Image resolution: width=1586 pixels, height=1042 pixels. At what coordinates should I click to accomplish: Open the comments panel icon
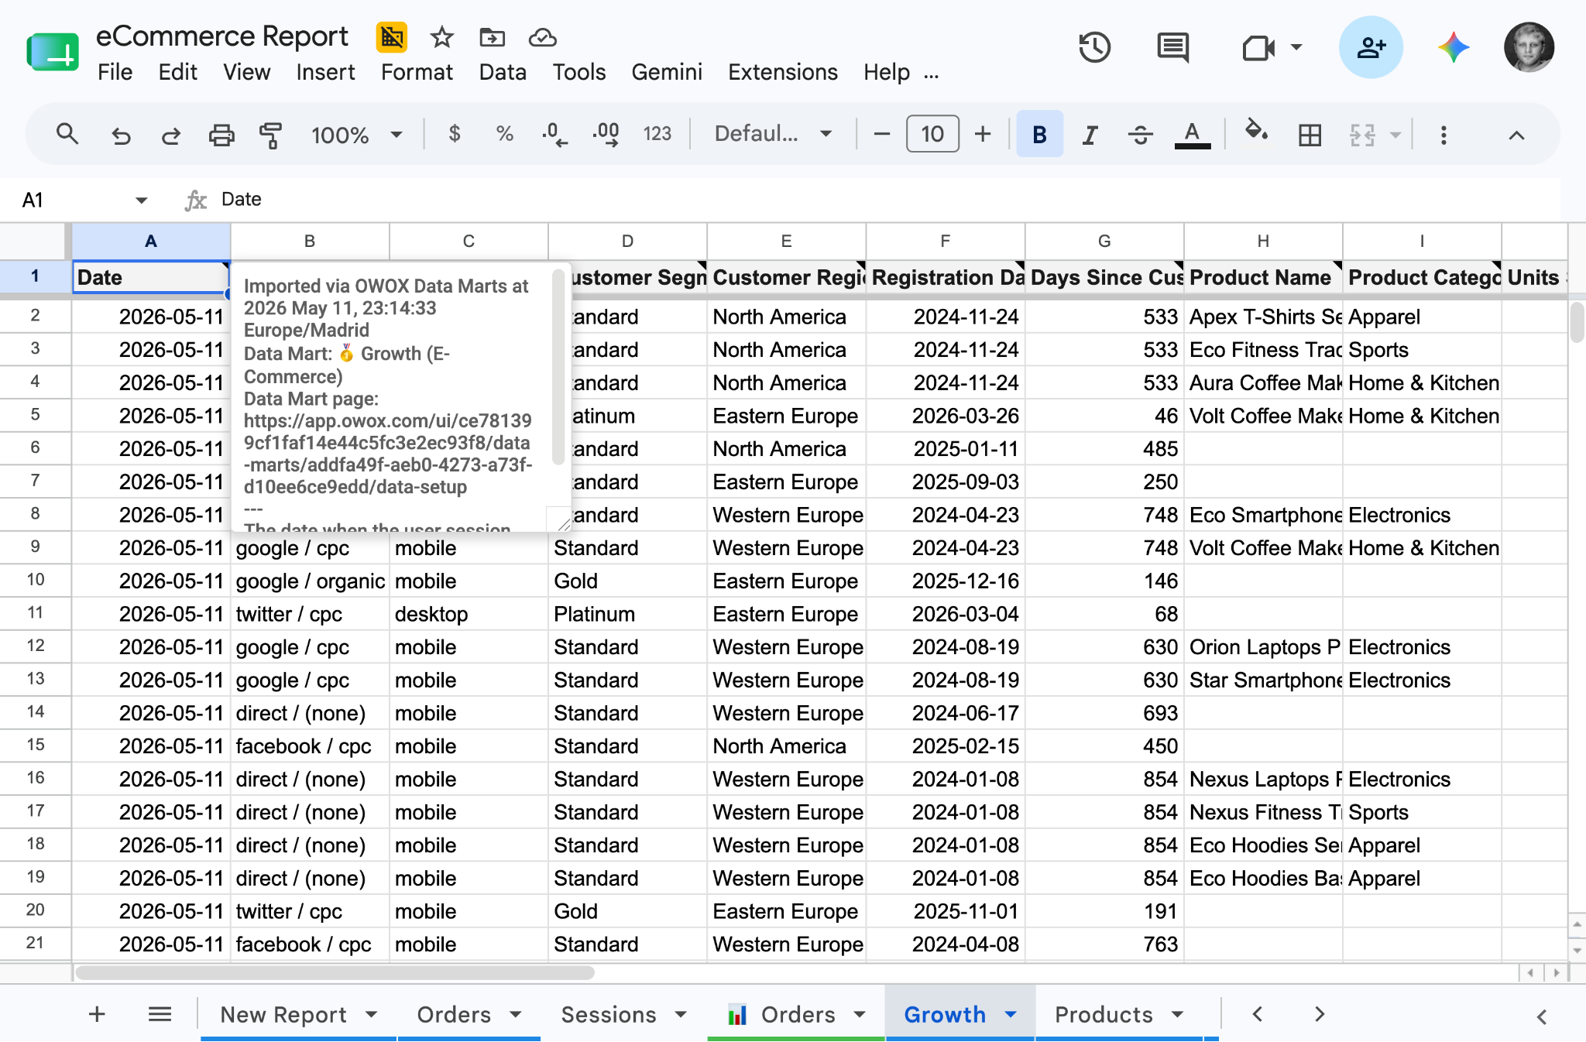1172,48
